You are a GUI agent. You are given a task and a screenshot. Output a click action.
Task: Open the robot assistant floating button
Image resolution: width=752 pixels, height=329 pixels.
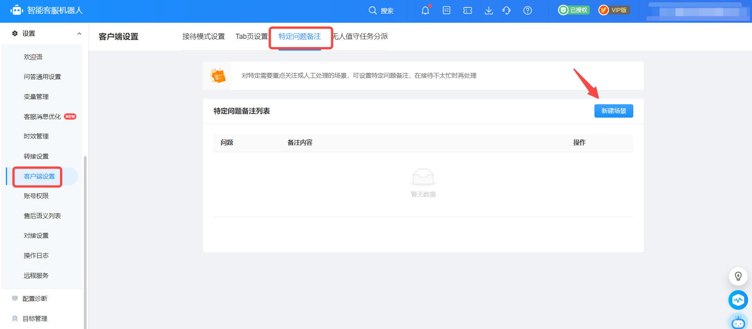[x=738, y=322]
